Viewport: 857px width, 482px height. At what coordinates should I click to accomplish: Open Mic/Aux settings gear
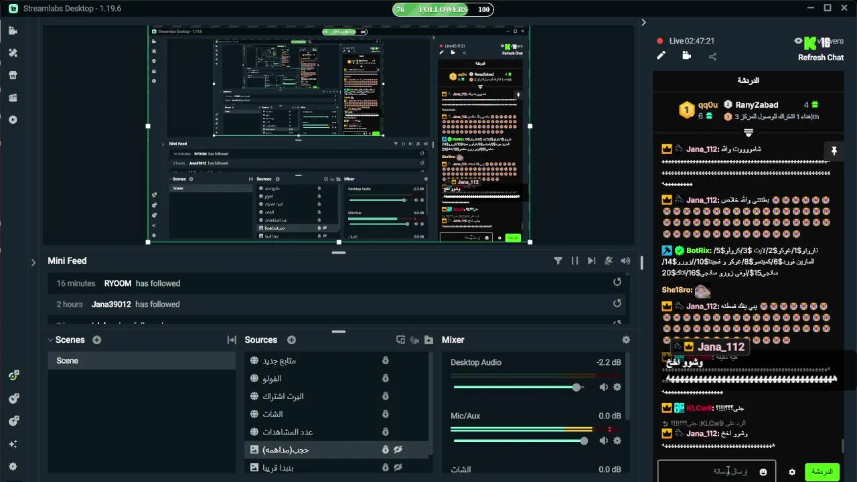617,440
